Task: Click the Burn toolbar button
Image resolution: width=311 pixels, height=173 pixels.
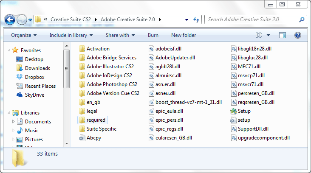Action: (x=153, y=35)
